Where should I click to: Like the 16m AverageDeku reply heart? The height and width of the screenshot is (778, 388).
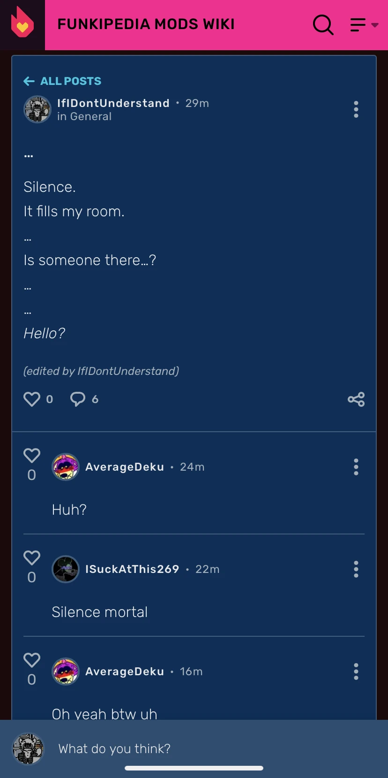31,660
